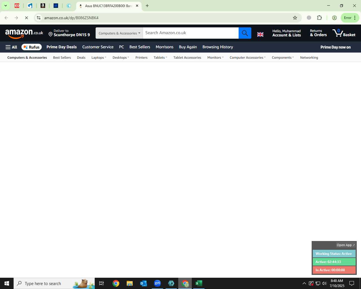Screen dimensions: 361x289
Task: Change delivery location Scunthorpe DN15 9
Action: click(69, 33)
